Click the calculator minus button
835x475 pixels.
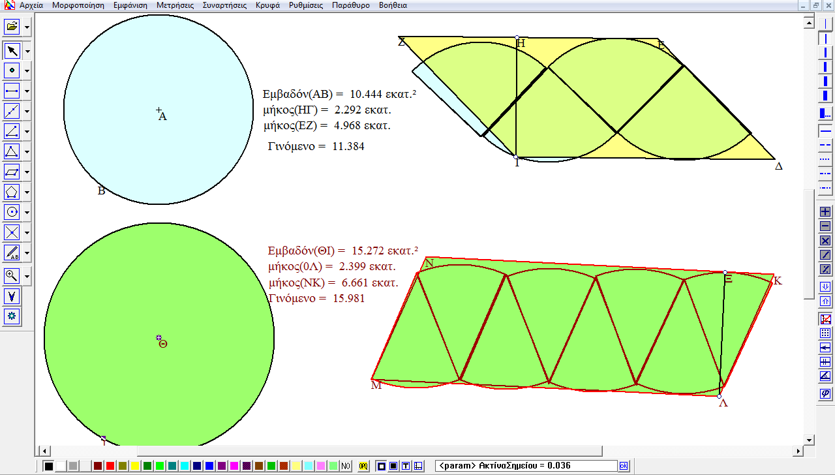pyautogui.click(x=825, y=226)
